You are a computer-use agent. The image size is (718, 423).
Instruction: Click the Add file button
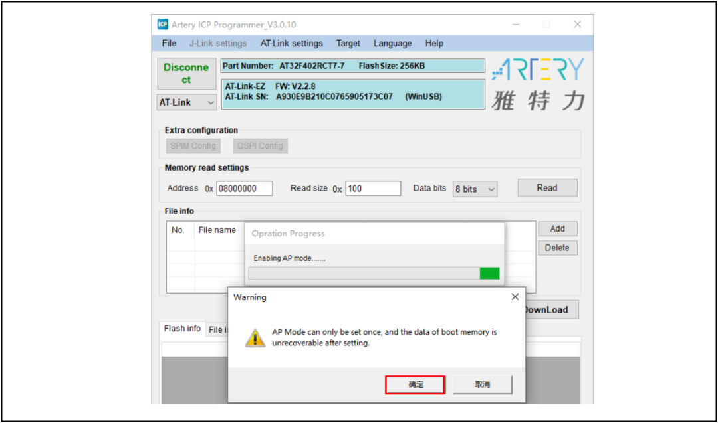(557, 228)
